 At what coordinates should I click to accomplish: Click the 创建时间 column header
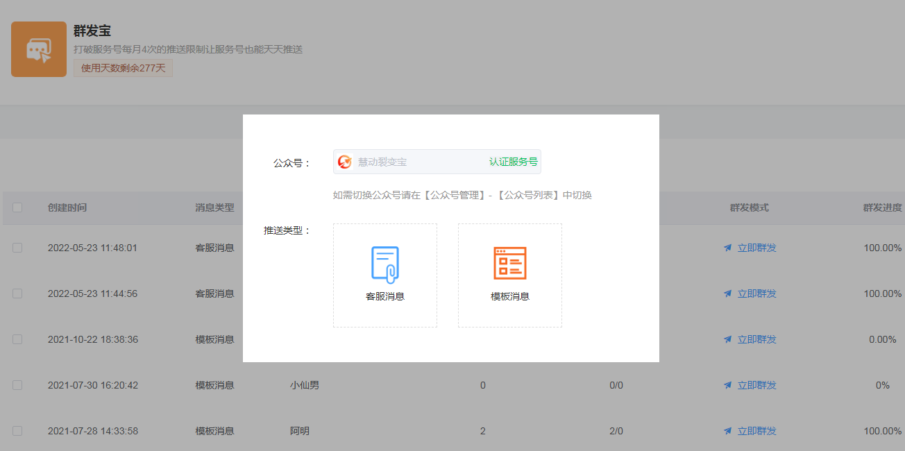(67, 207)
